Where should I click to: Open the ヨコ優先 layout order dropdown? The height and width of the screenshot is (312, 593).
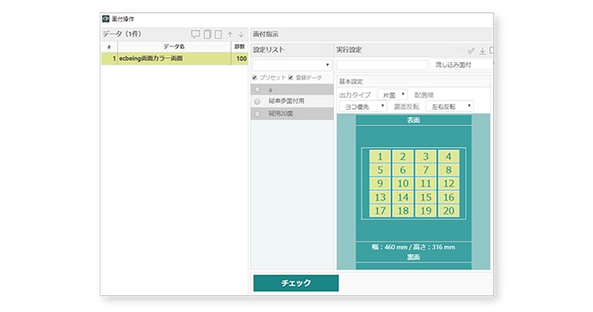click(363, 106)
